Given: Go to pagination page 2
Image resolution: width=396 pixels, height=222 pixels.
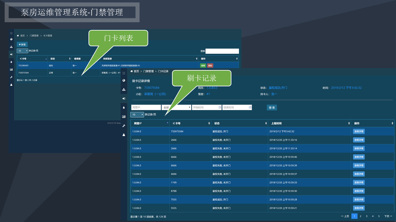Looking at the screenshot, I should pyautogui.click(x=360, y=216).
